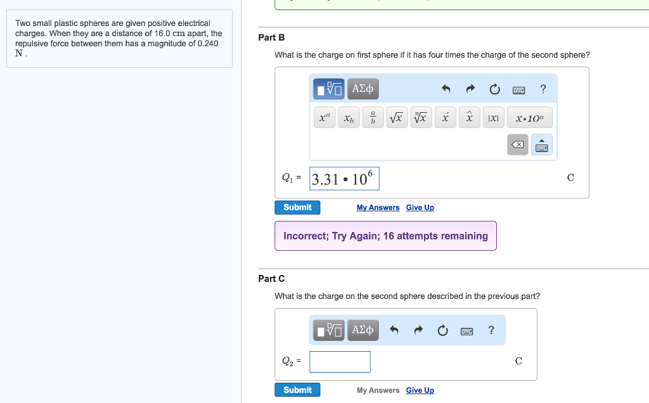Insert absolute value template

coord(493,118)
